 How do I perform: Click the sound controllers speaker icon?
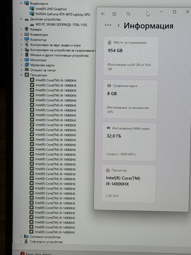(x=27, y=44)
